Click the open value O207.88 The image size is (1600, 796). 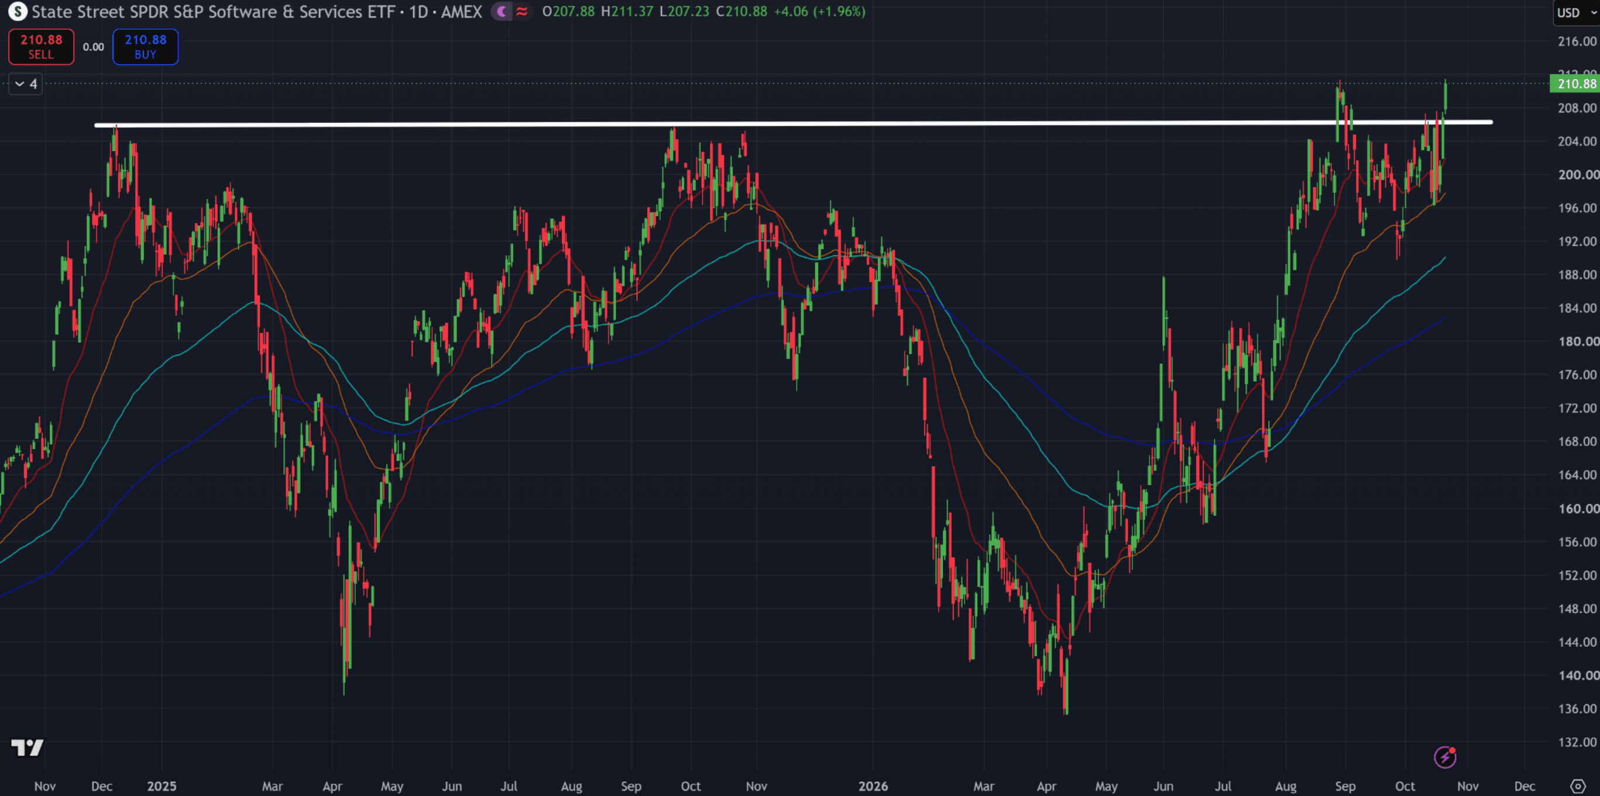(x=568, y=11)
